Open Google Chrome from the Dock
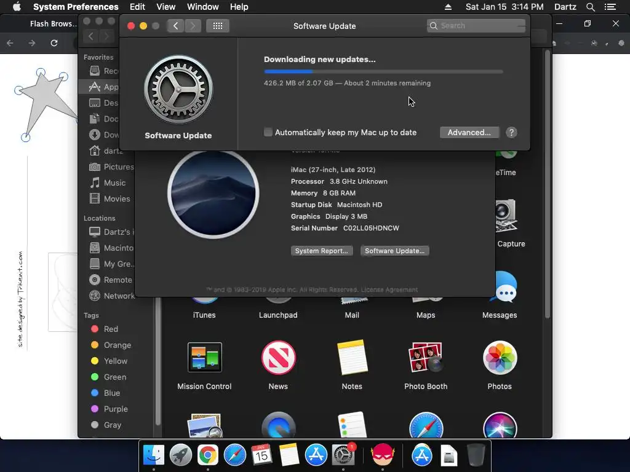 pos(208,455)
